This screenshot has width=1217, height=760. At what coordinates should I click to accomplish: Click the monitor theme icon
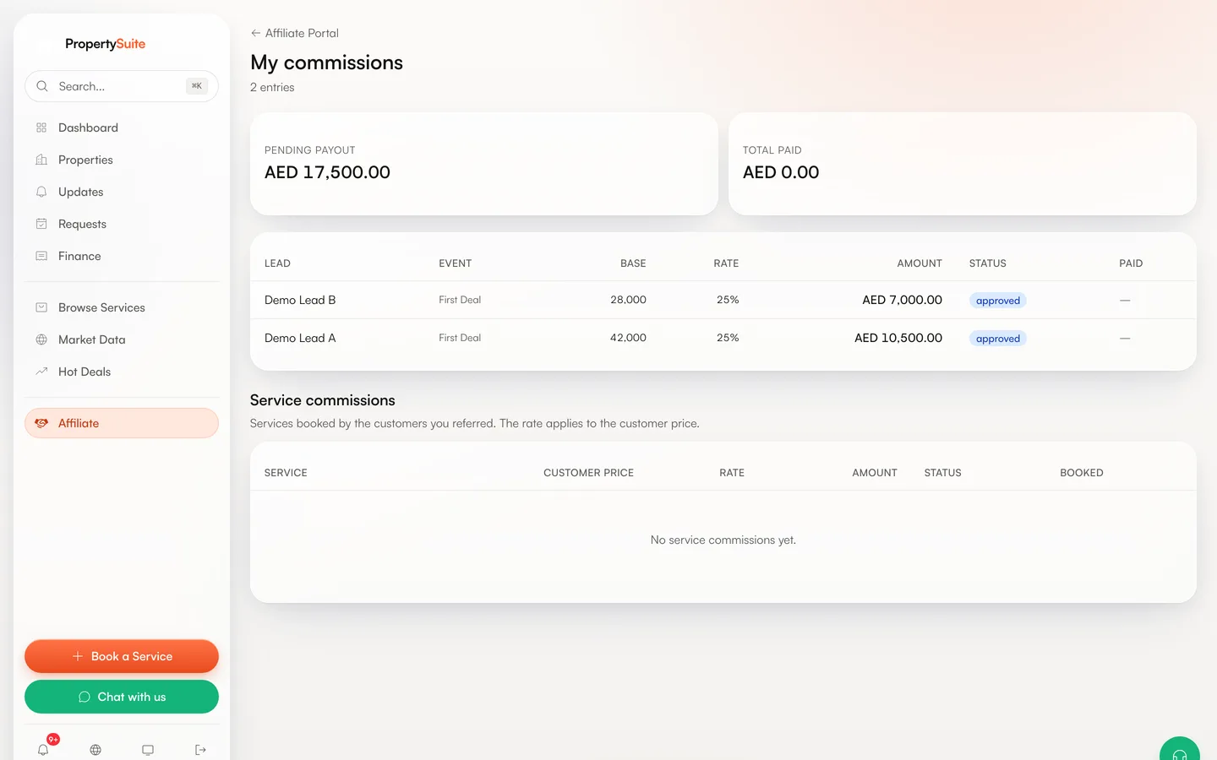[148, 750]
